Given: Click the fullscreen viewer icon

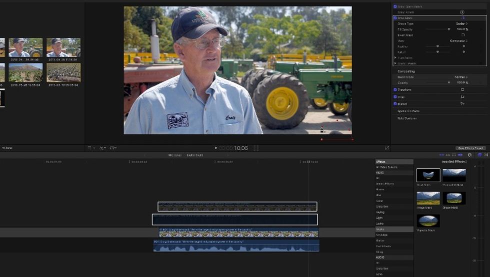Looking at the screenshot, I should click(387, 148).
